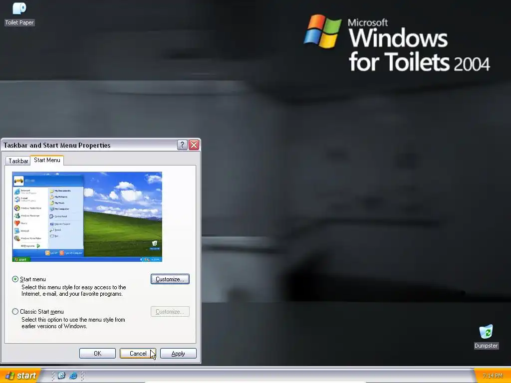This screenshot has height=383, width=511.
Task: Click the OK button
Action: (x=97, y=354)
